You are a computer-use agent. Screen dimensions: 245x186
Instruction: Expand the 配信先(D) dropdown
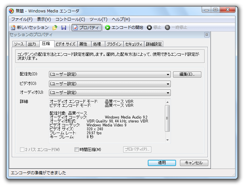pos(110,74)
